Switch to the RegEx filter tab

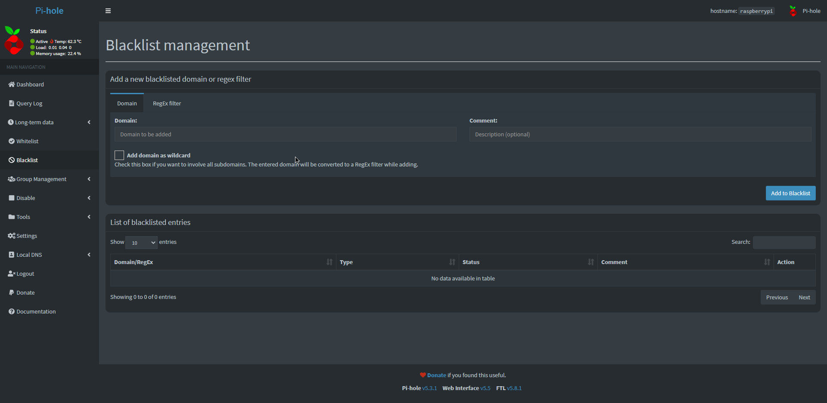click(x=167, y=103)
